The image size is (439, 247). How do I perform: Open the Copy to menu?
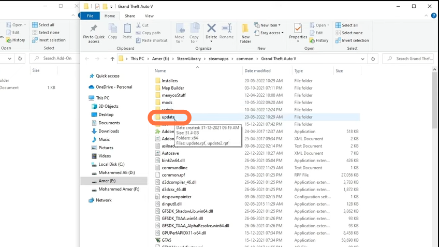point(194,33)
